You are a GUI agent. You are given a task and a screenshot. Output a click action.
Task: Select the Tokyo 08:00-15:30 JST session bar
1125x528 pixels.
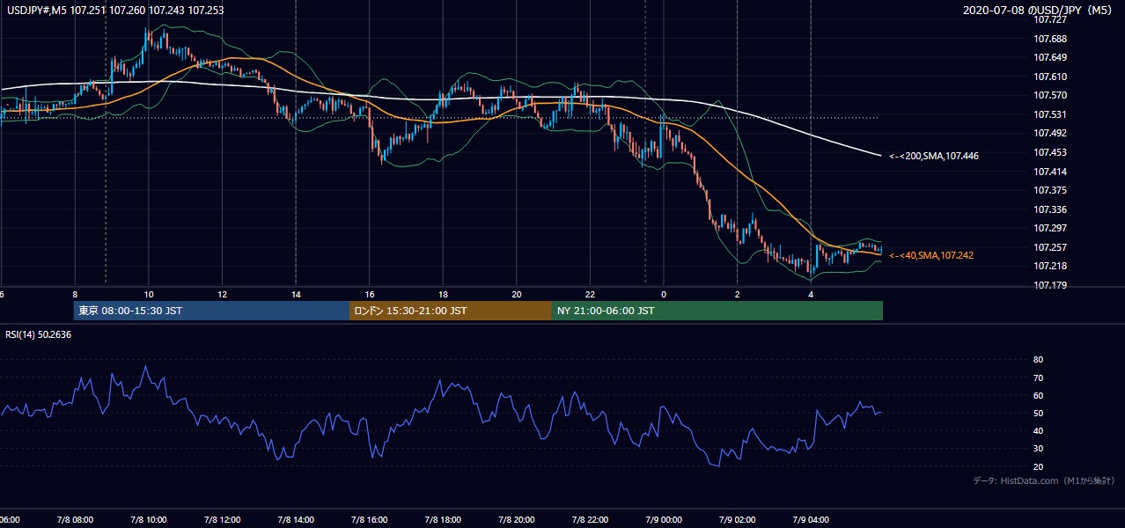click(x=211, y=311)
